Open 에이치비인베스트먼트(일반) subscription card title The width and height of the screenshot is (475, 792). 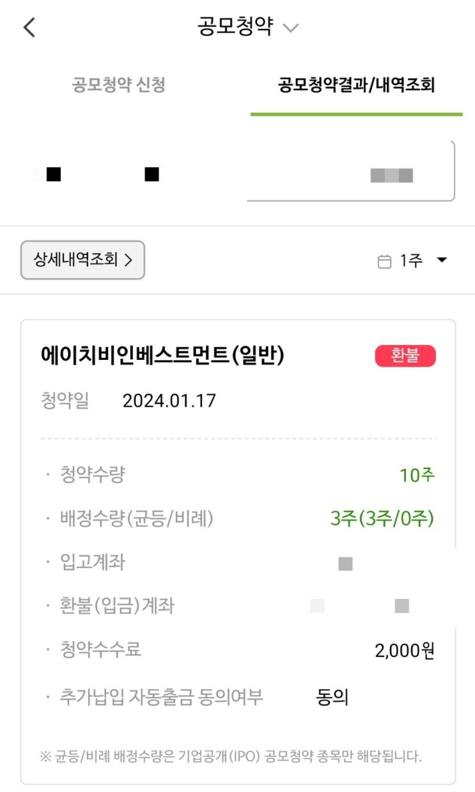point(162,355)
